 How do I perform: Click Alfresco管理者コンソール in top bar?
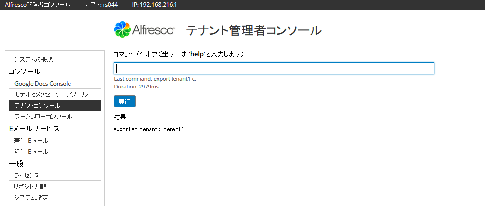click(38, 5)
